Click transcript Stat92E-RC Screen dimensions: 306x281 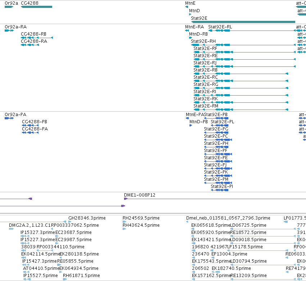click(206, 77)
